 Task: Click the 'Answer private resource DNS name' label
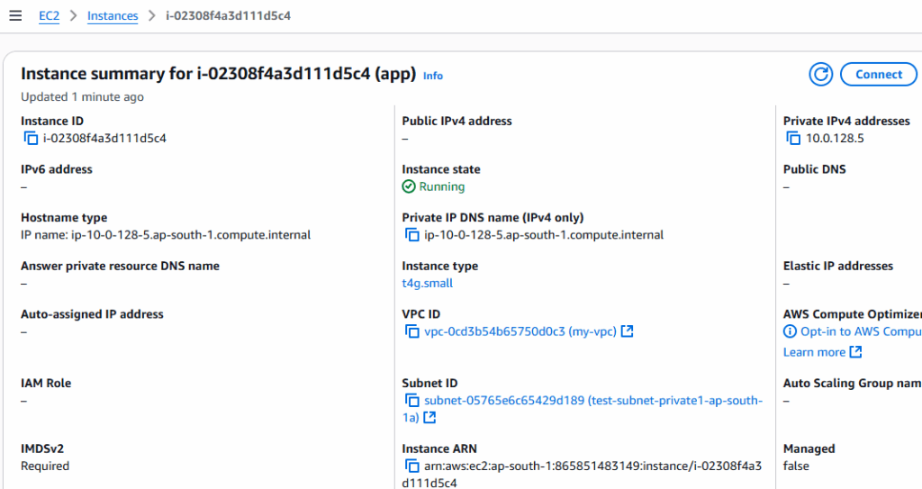[120, 266]
